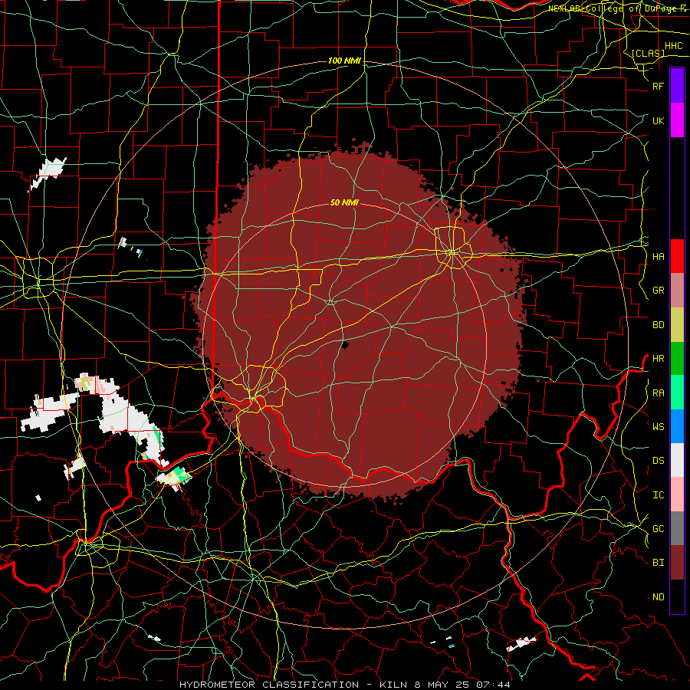Screen dimensions: 690x690
Task: Click the HA red legend swatch
Action: [x=677, y=256]
